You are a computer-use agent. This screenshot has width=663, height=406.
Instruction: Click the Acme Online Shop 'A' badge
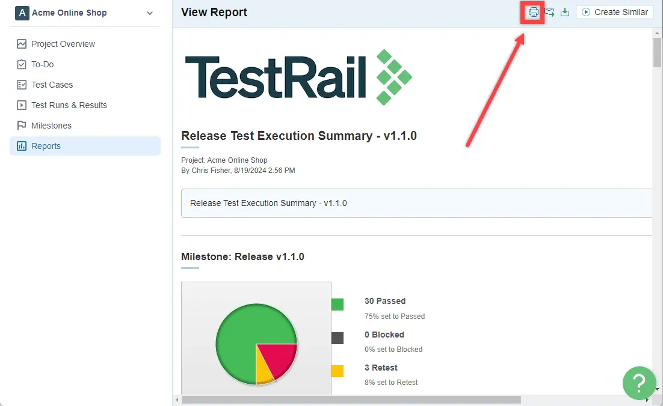tap(22, 13)
